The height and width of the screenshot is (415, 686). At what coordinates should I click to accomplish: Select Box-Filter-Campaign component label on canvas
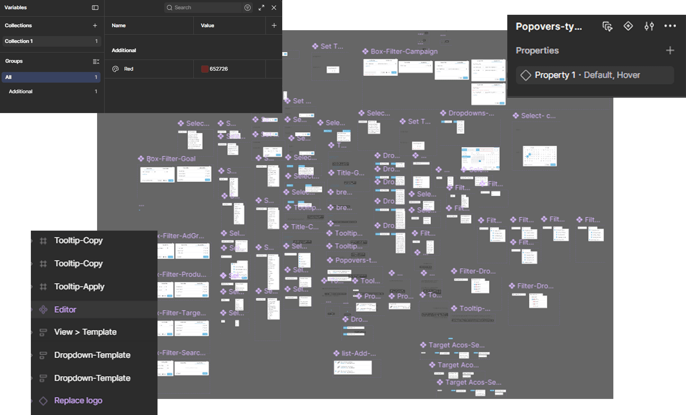(404, 51)
